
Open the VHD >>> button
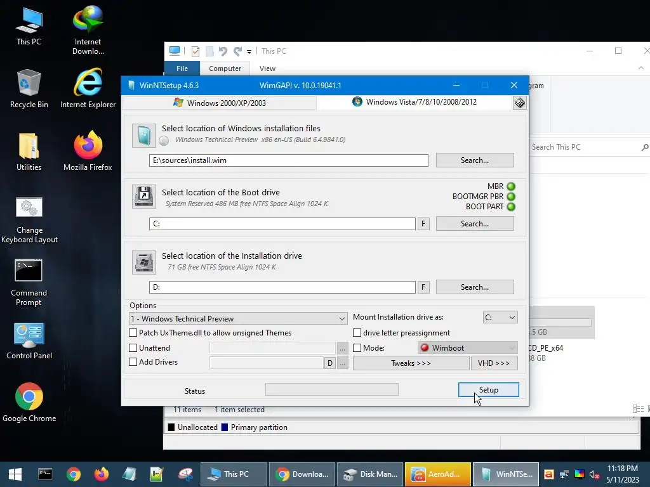click(494, 363)
